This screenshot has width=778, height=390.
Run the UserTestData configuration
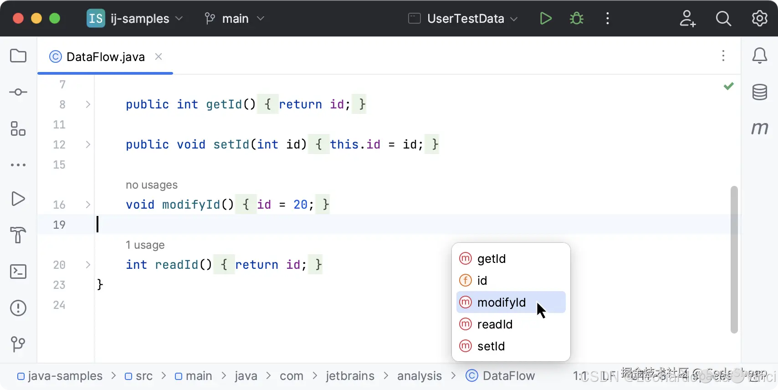[x=546, y=19]
